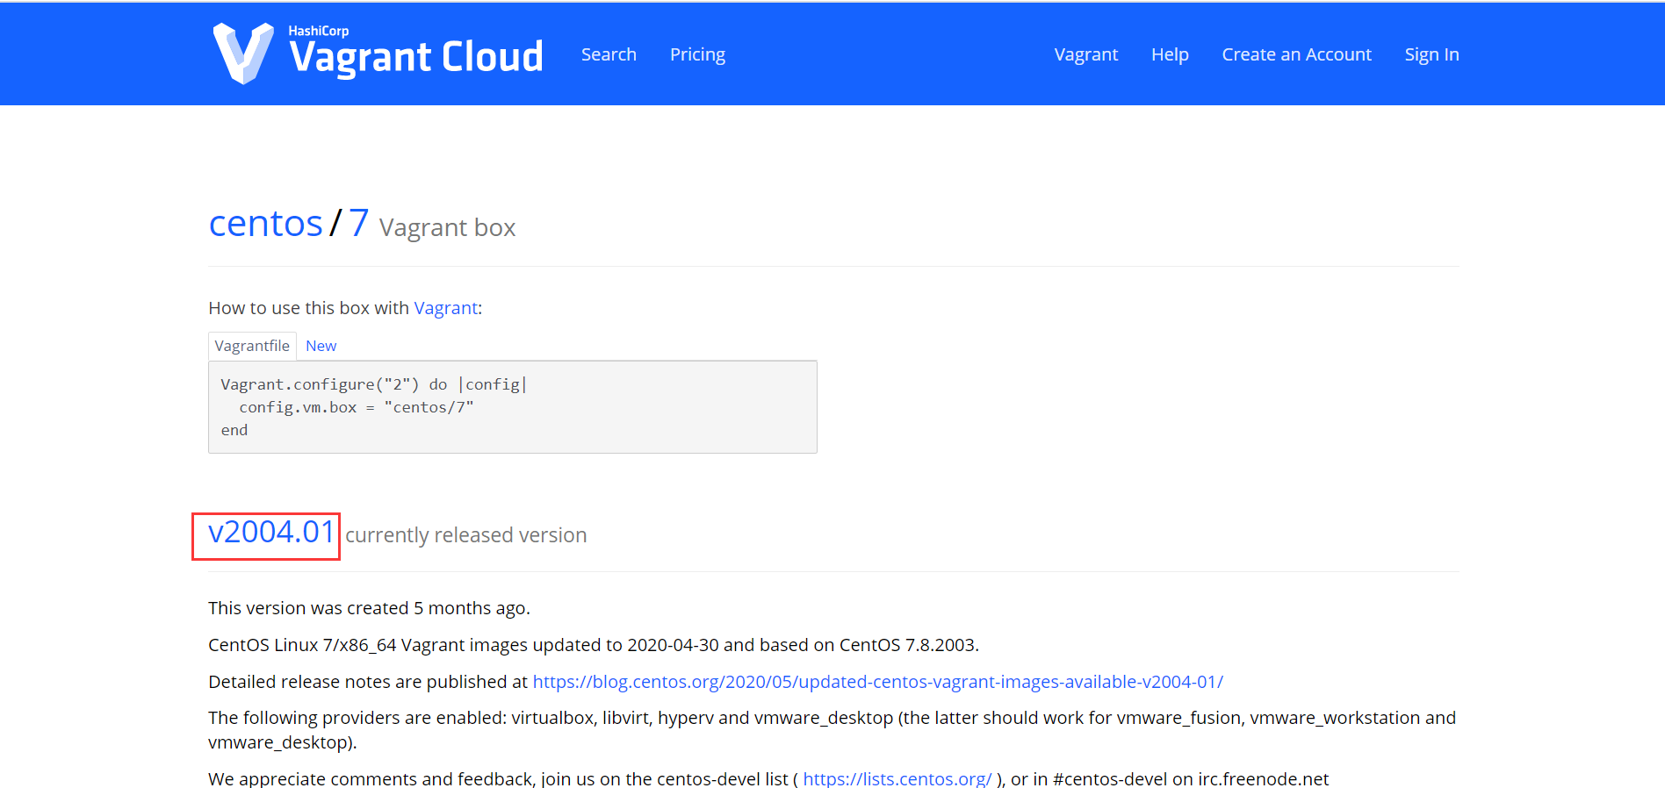The width and height of the screenshot is (1665, 788).
Task: Click Create an Account in the header
Action: point(1296,54)
